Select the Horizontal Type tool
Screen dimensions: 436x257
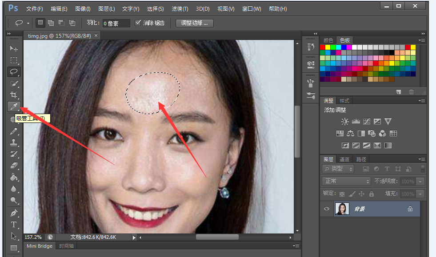point(14,225)
